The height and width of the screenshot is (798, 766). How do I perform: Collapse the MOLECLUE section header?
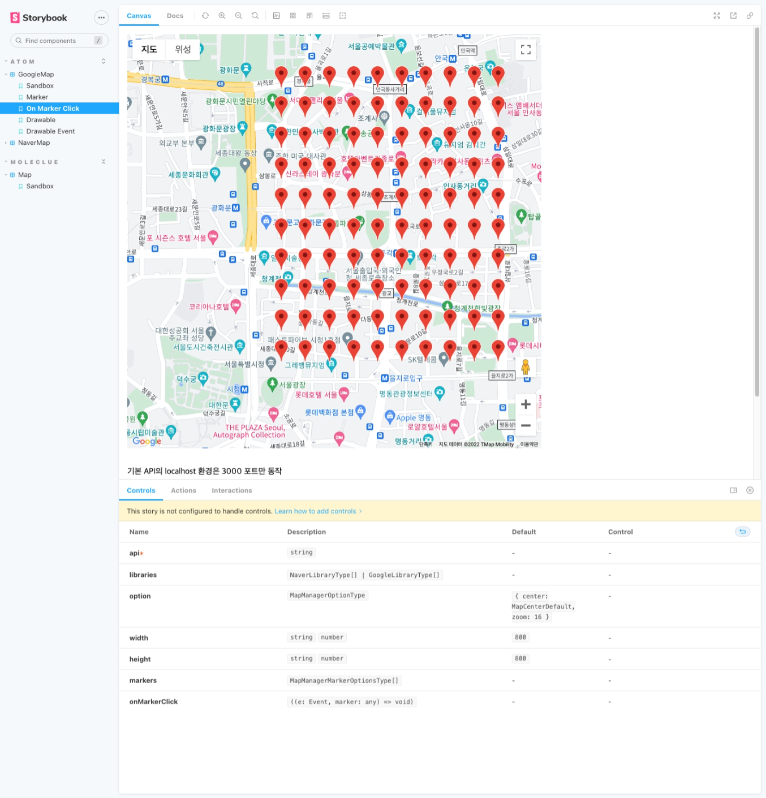(x=34, y=162)
